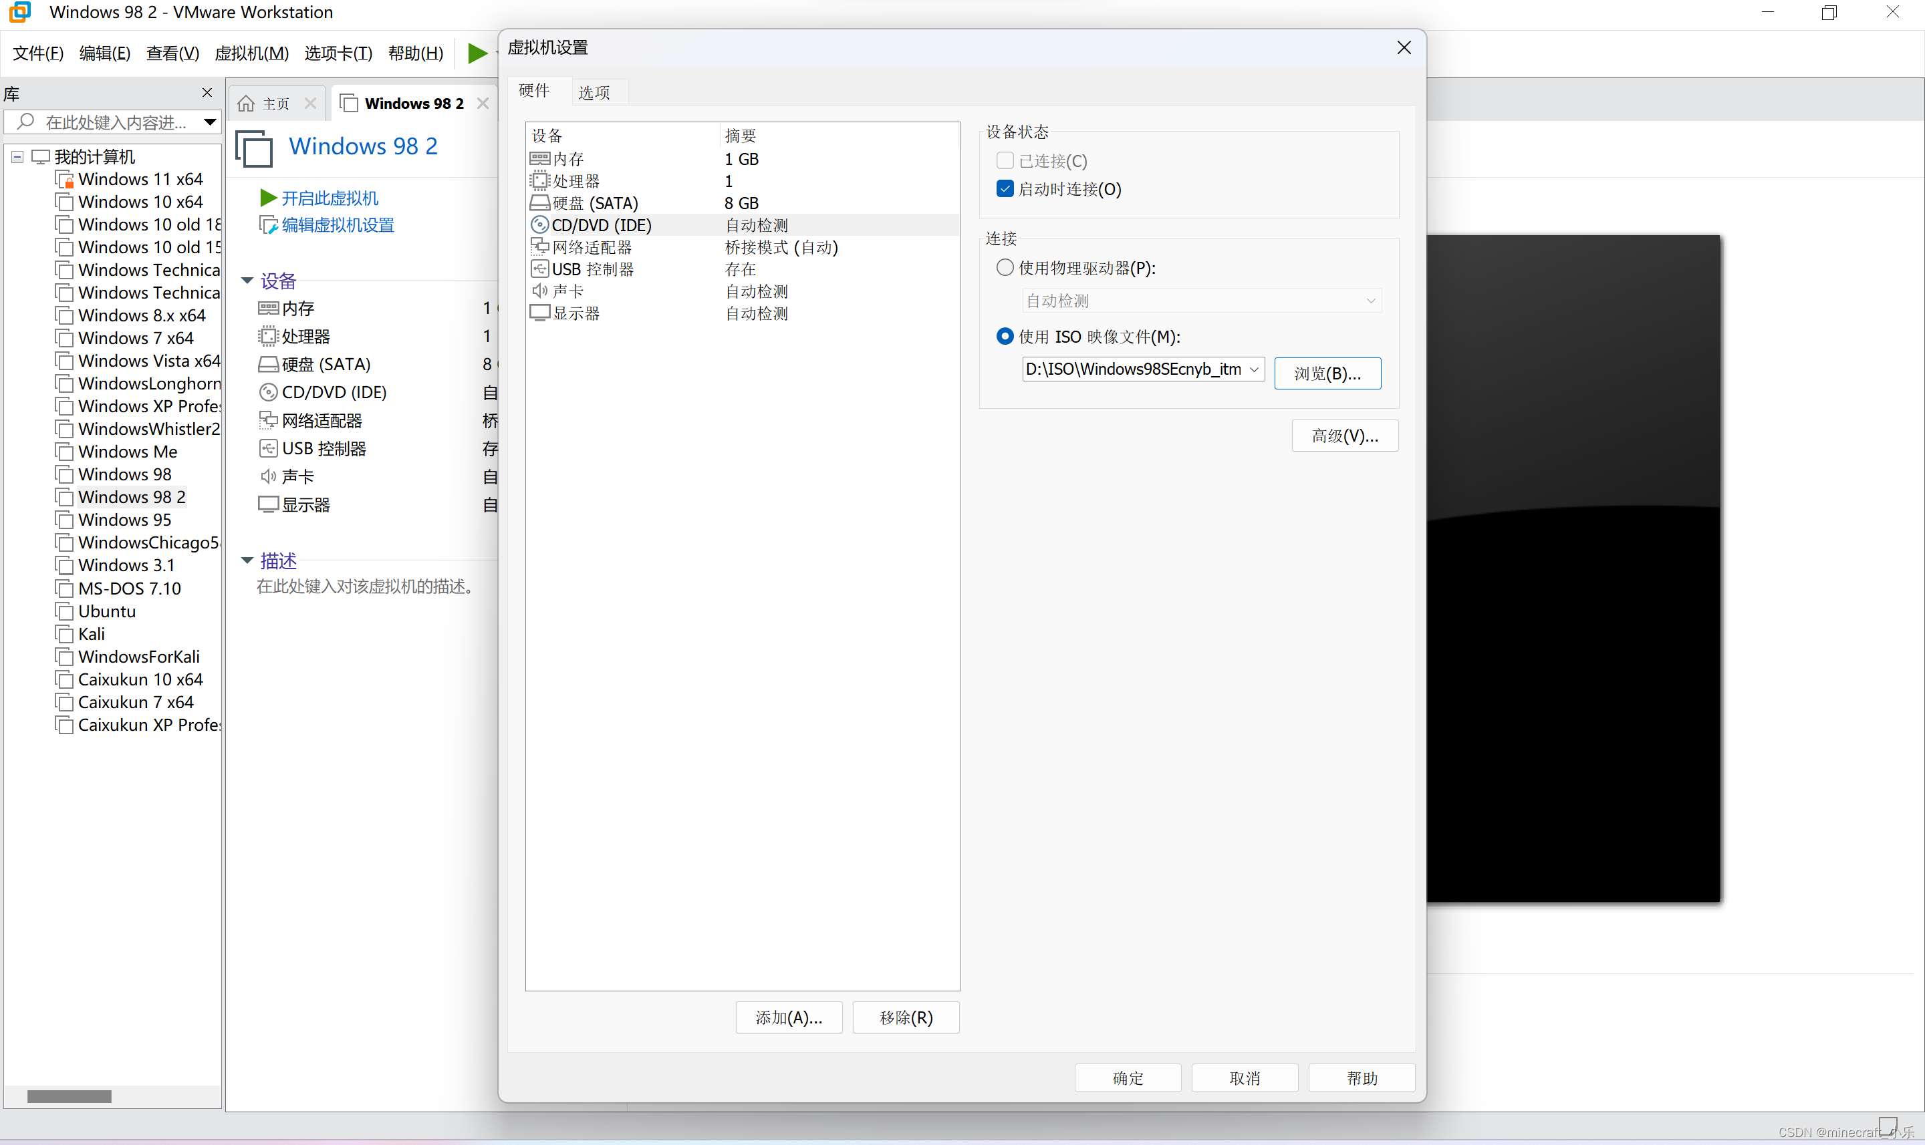The width and height of the screenshot is (1925, 1145).
Task: Open the ISO image path dropdown
Action: (x=1253, y=369)
